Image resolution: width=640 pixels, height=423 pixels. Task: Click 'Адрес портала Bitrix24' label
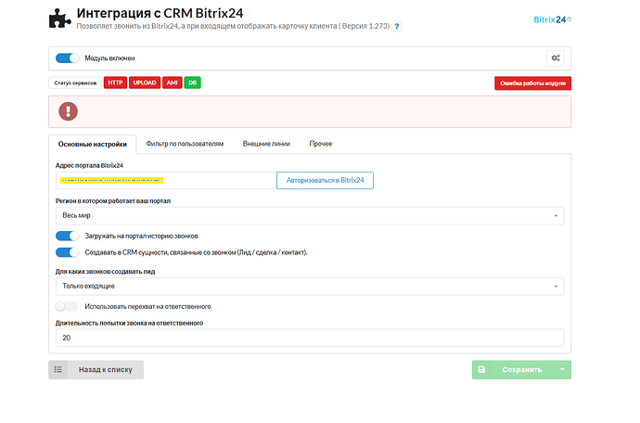(89, 165)
